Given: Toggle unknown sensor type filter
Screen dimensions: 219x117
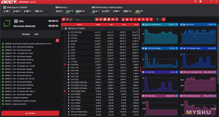Looking at the screenshot, I should point(151,19).
